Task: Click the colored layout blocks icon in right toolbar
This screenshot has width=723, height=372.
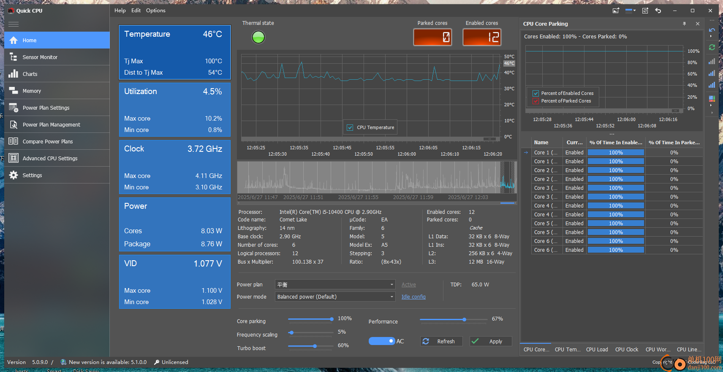Action: coord(712,99)
